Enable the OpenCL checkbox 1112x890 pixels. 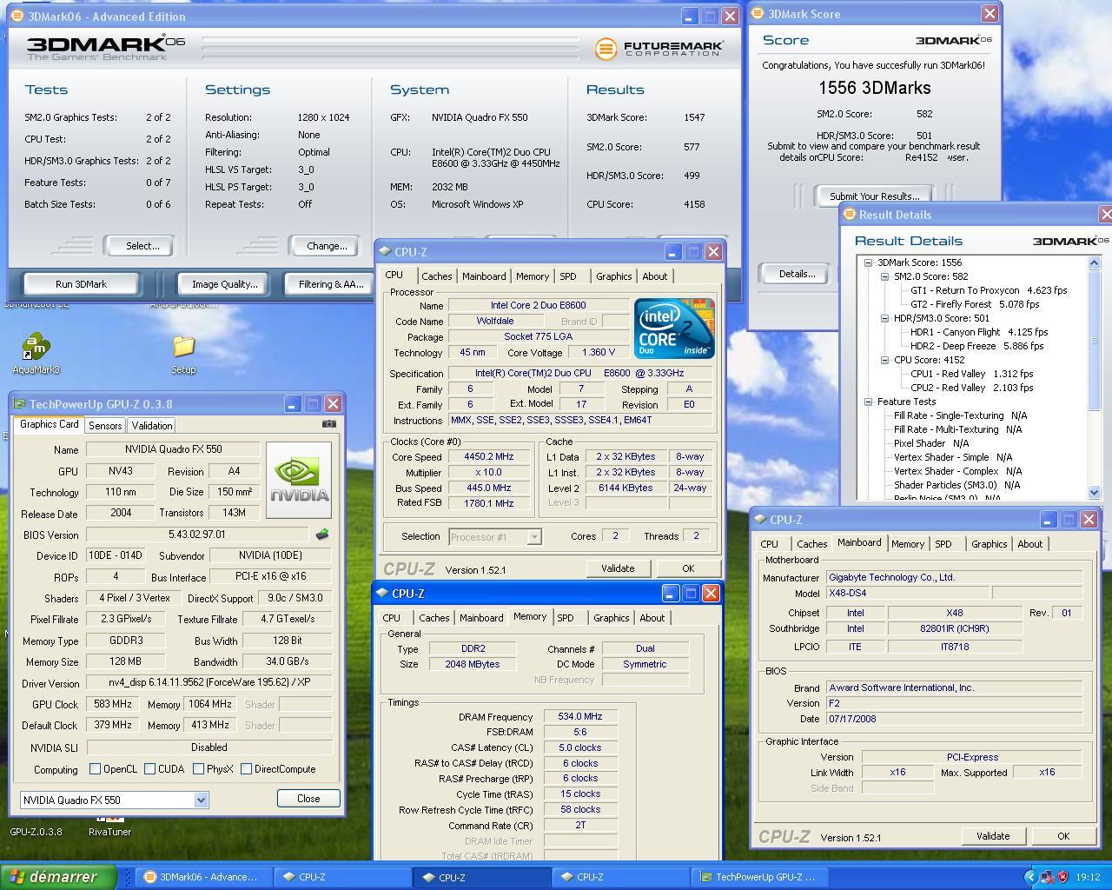[x=96, y=769]
